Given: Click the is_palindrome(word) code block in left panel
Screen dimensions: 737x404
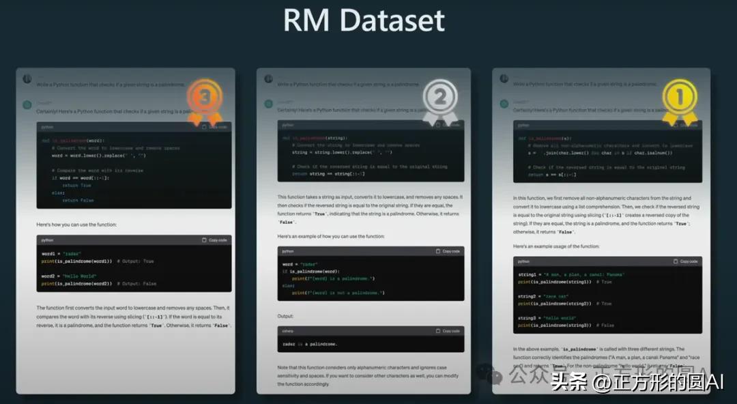Looking at the screenshot, I should [134, 170].
